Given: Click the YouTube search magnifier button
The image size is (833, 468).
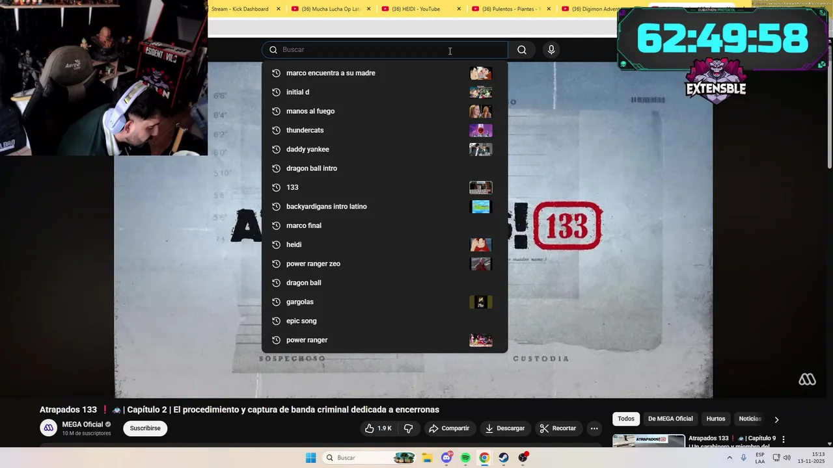Looking at the screenshot, I should coord(522,50).
